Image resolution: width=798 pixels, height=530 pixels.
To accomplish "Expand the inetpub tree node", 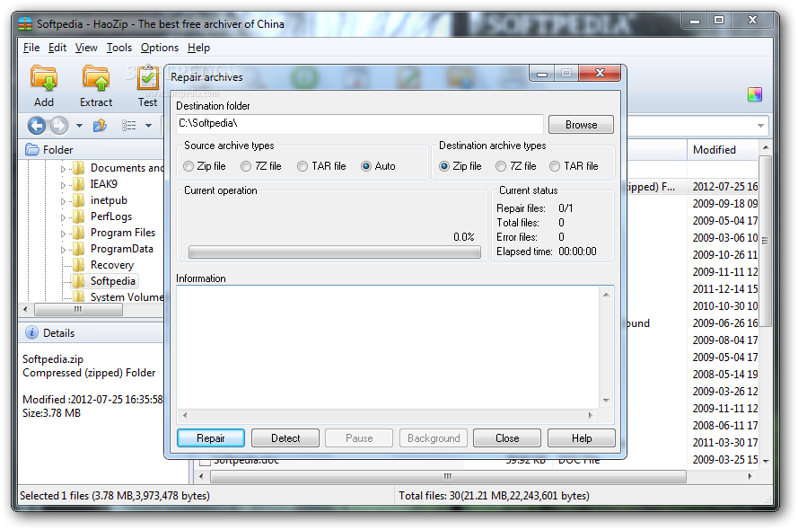I will click(63, 201).
